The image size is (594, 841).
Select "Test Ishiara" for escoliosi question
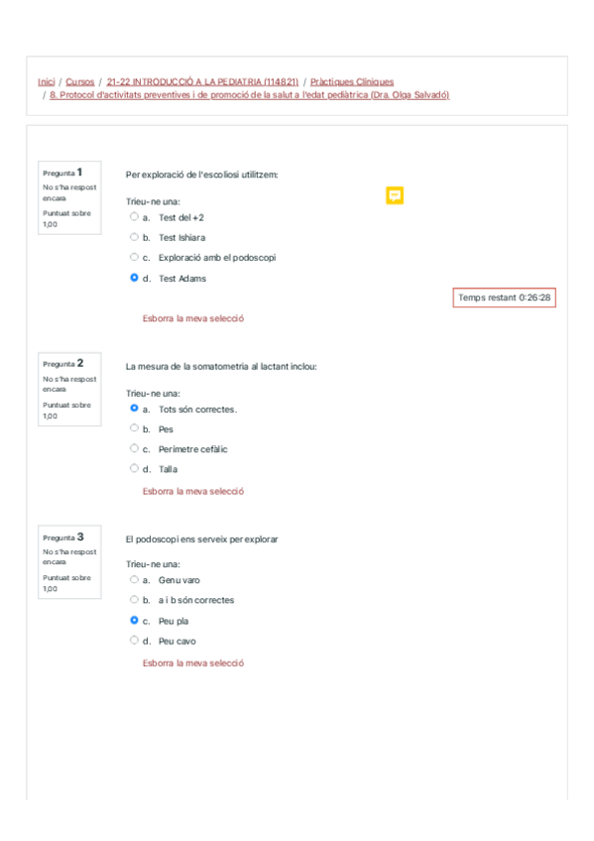[x=135, y=237]
